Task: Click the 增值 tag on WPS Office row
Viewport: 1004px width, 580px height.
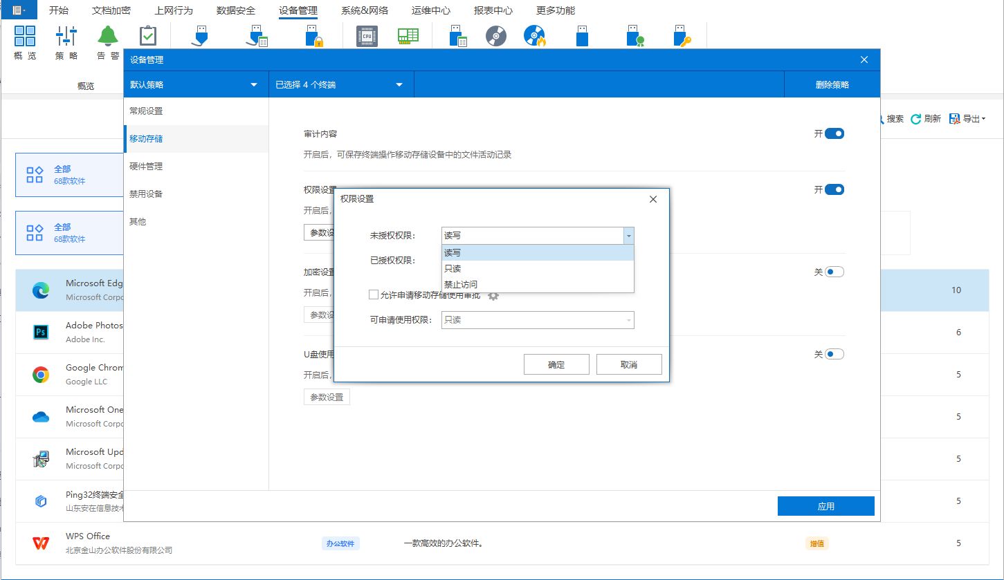Action: pyautogui.click(x=816, y=543)
